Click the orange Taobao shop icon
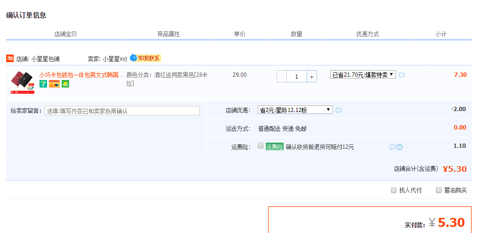Image resolution: width=484 pixels, height=233 pixels. [10, 58]
